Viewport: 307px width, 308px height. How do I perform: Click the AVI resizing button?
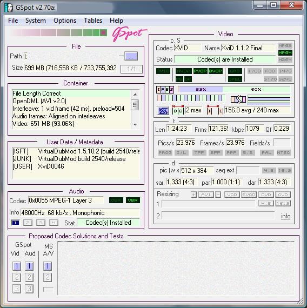pos(206,195)
